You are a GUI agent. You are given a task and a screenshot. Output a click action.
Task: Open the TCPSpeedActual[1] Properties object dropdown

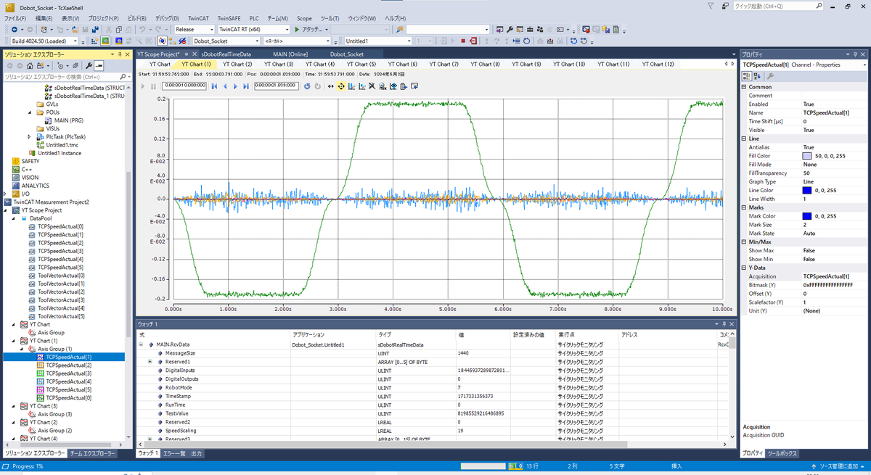[864, 65]
